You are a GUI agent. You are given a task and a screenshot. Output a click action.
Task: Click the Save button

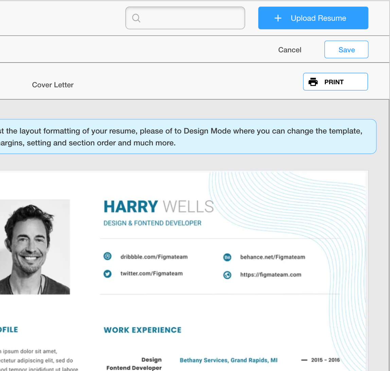coord(346,50)
